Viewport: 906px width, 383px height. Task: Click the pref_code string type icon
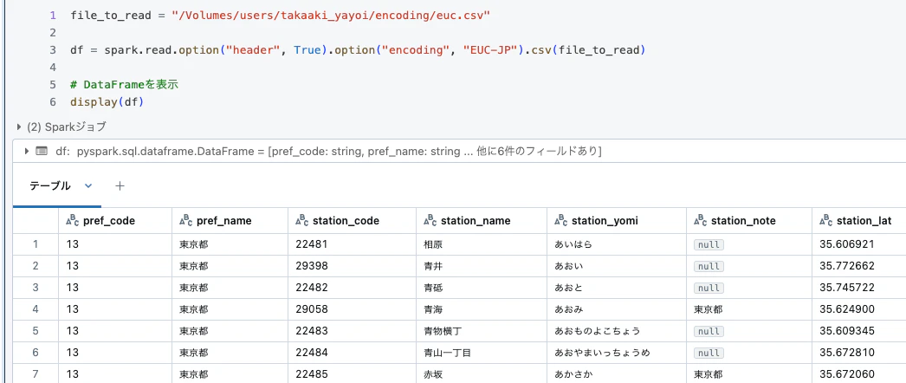point(72,220)
